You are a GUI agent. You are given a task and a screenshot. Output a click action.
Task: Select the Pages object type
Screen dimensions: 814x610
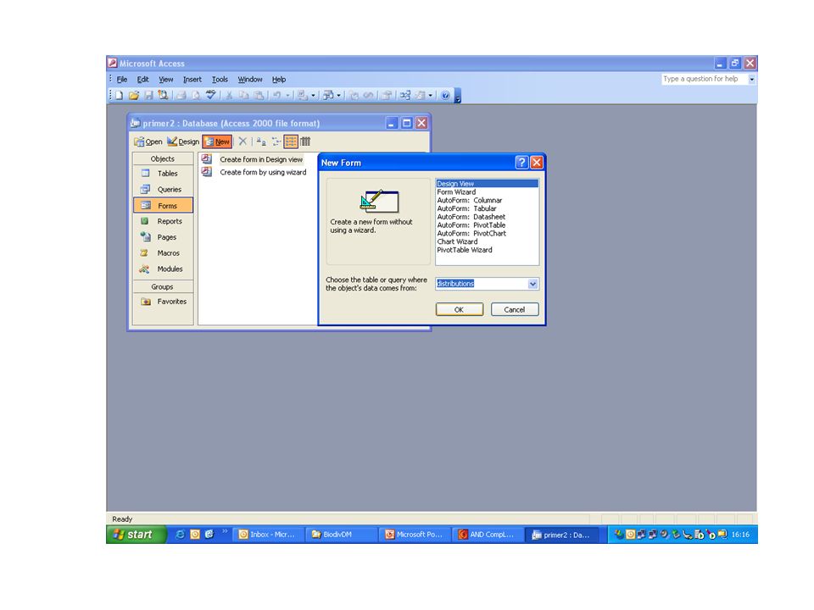[x=163, y=237]
